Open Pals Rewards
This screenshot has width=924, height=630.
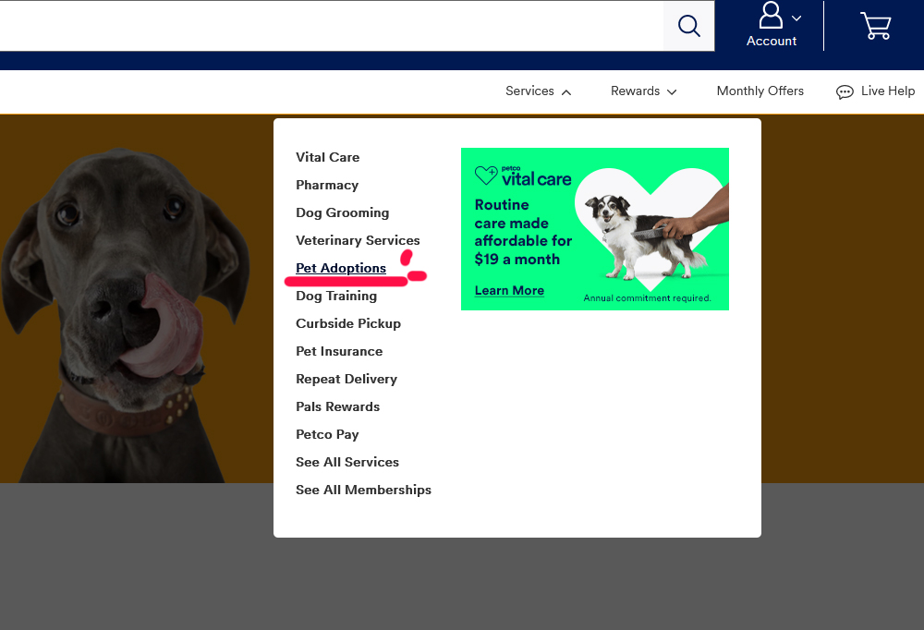click(x=337, y=406)
